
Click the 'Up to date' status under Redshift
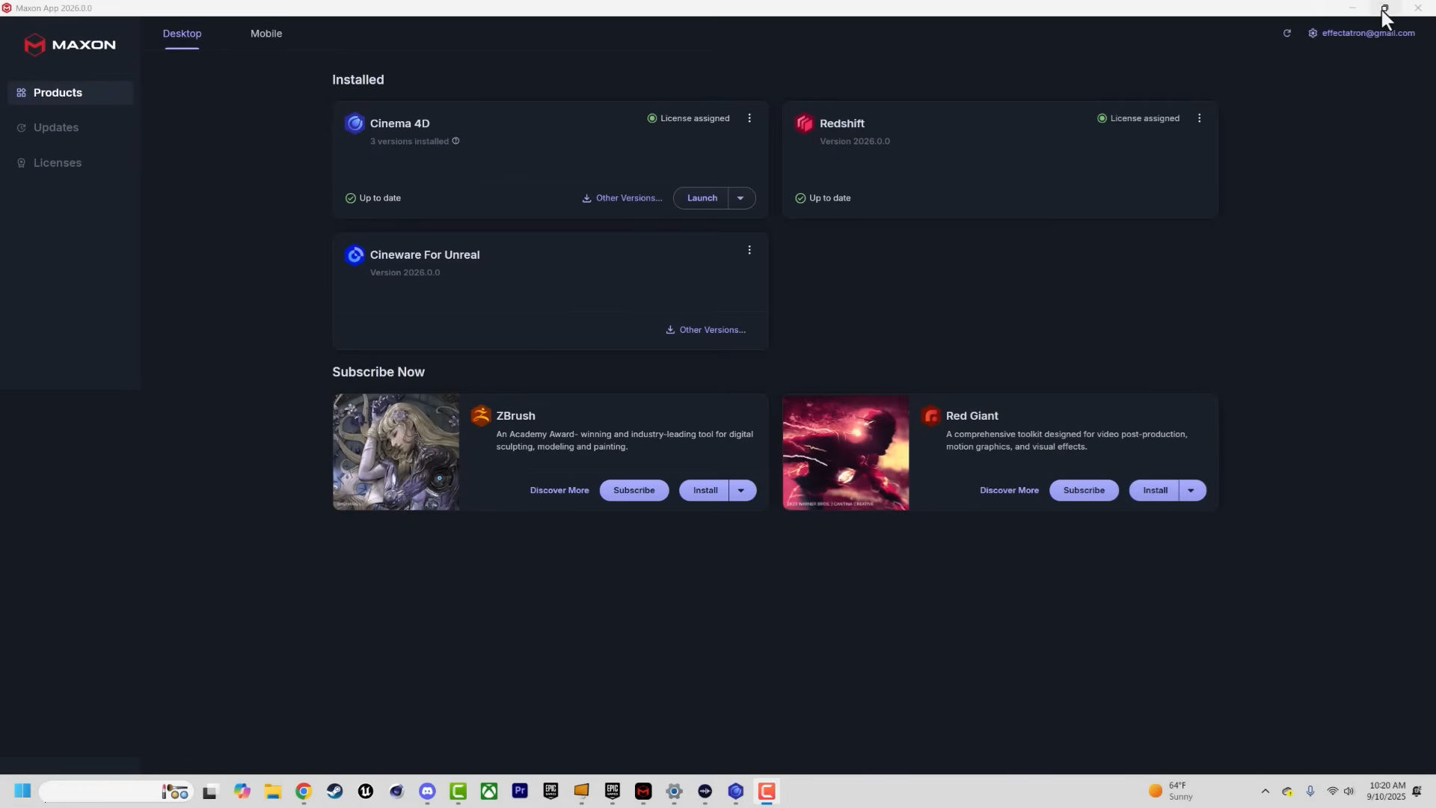point(823,198)
